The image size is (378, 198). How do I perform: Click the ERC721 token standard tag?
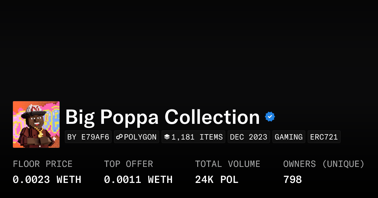pos(324,137)
